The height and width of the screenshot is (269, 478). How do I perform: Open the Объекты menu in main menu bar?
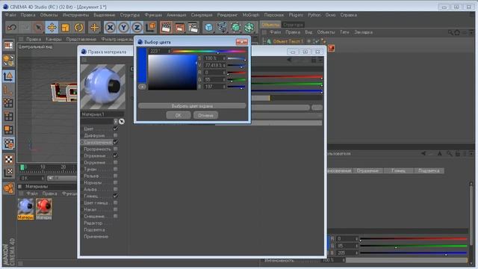pos(49,15)
